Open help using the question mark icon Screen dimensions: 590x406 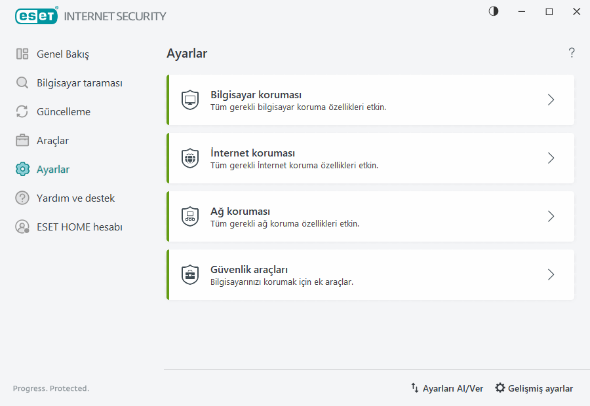click(571, 52)
